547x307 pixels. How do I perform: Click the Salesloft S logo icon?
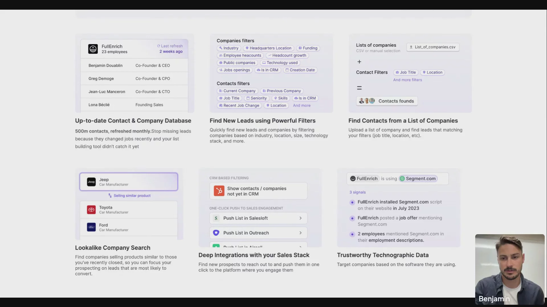[216, 218]
